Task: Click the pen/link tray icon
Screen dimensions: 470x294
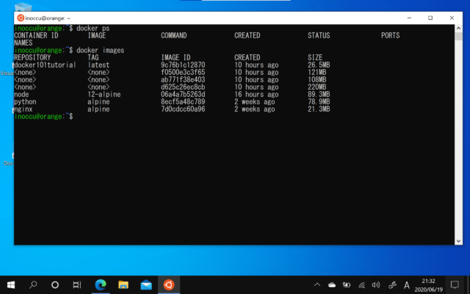Action: pos(392,285)
